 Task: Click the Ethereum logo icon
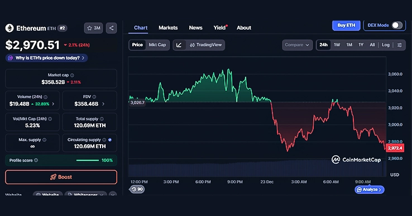[9, 28]
